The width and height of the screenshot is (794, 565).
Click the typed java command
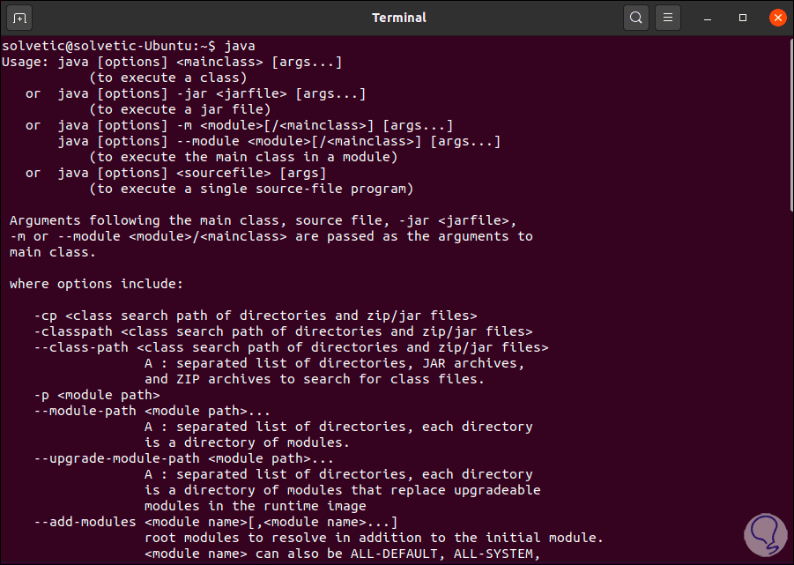point(241,45)
